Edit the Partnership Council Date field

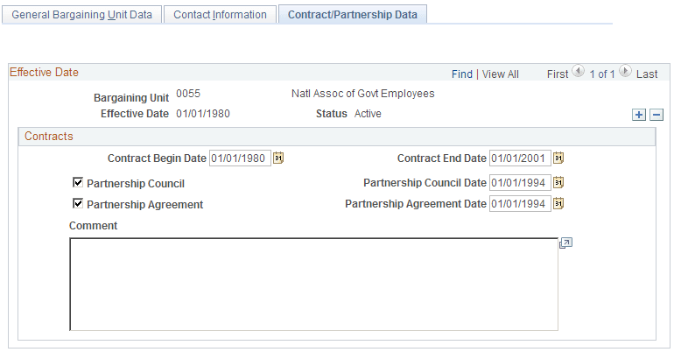[x=519, y=183]
